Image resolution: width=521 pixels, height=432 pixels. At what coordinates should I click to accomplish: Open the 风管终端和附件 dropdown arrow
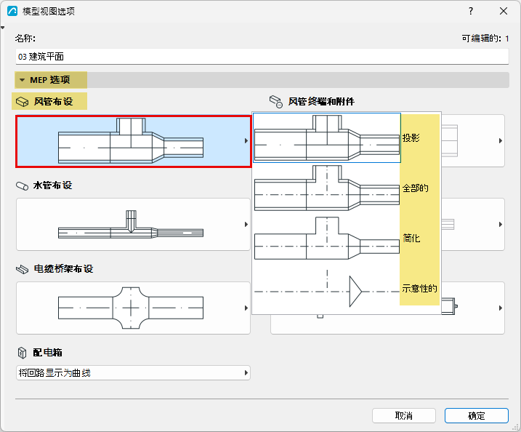click(x=501, y=141)
